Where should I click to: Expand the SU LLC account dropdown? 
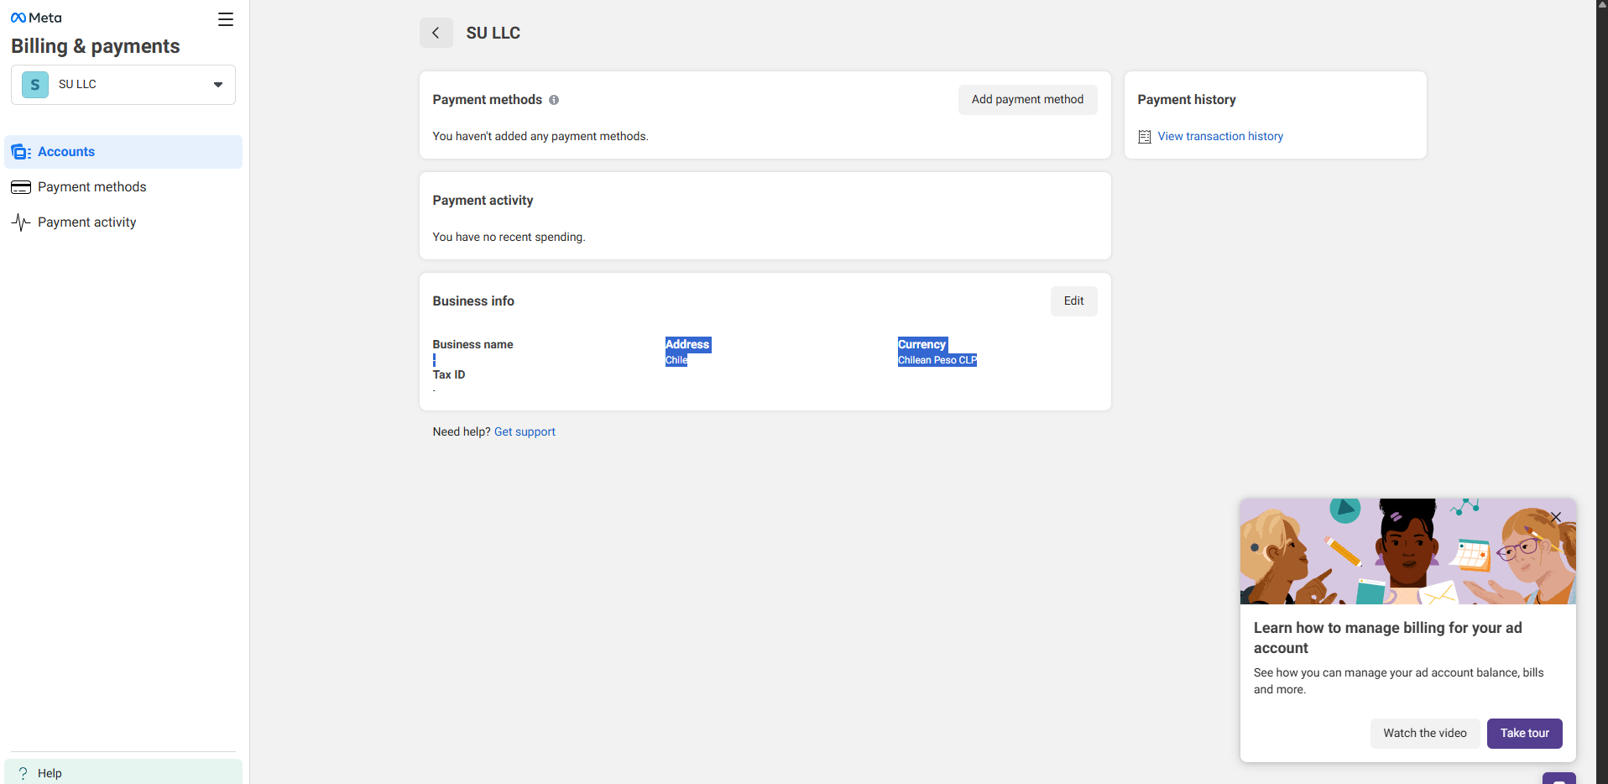[218, 85]
